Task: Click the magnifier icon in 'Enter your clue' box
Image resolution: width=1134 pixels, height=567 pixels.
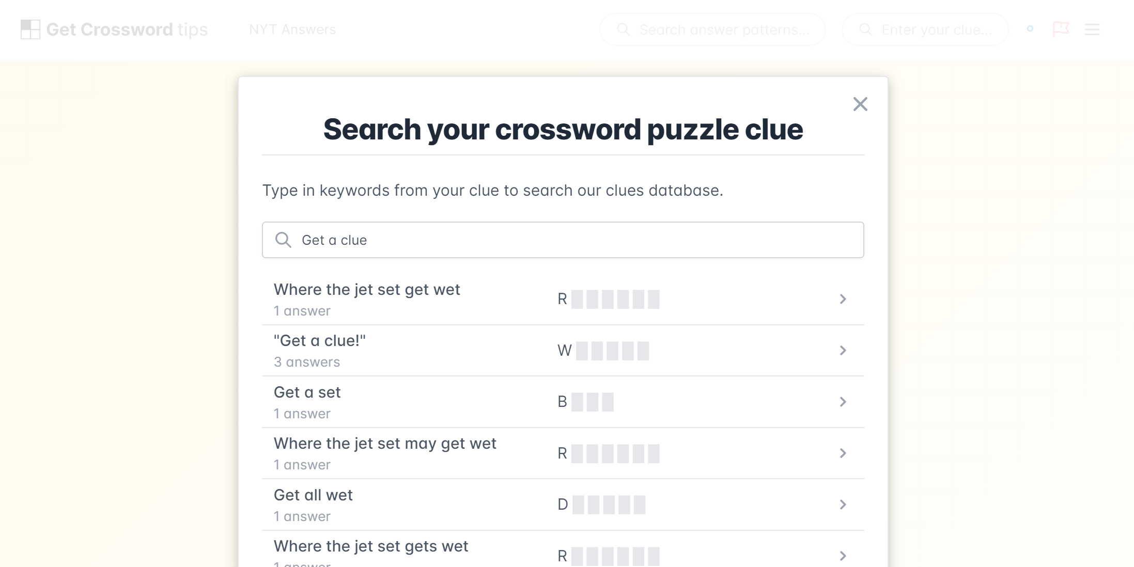Action: point(865,29)
